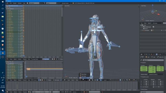Click the Rotation W value field
The width and height of the screenshot is (166, 93).
point(152,67)
